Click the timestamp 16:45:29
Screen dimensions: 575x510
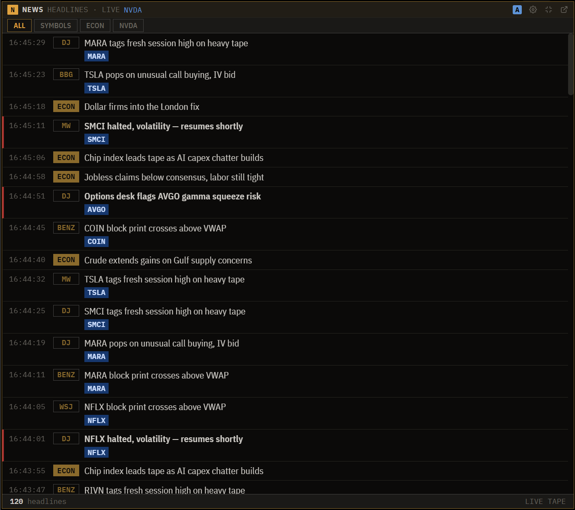(x=27, y=42)
